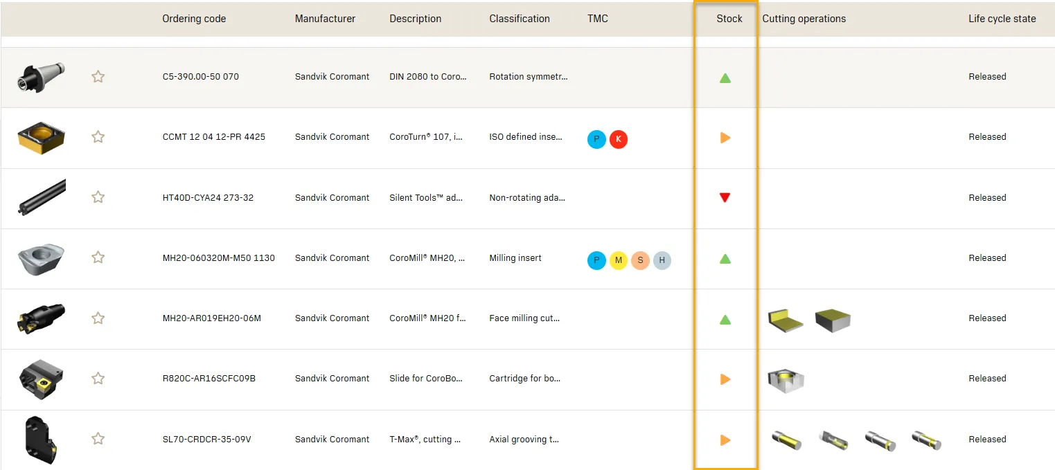Open the CCMT 12 04 12-PR 4425 ordering code
The height and width of the screenshot is (470, 1055).
click(x=213, y=137)
